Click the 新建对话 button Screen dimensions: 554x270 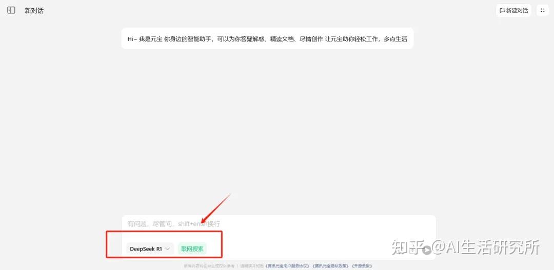click(x=513, y=11)
